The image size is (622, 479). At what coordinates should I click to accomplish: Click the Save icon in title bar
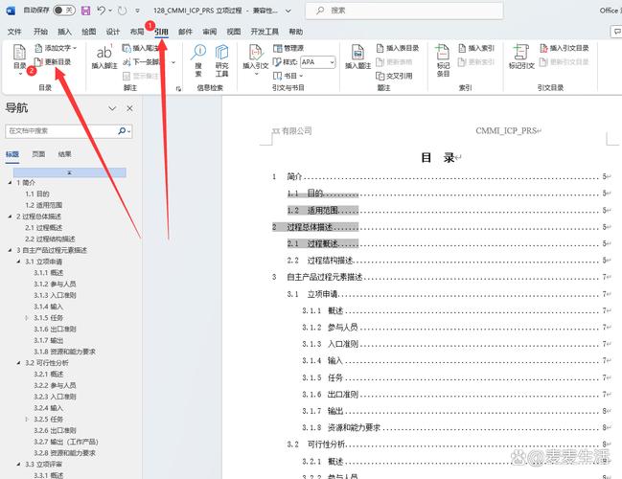coord(86,11)
